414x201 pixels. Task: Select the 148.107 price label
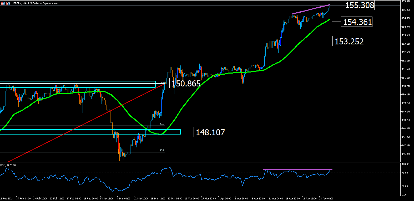click(x=210, y=132)
